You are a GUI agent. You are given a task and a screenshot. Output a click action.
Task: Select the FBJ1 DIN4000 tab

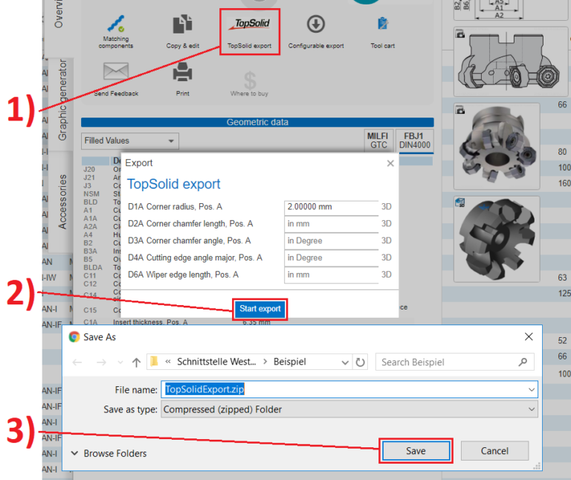[x=414, y=141]
